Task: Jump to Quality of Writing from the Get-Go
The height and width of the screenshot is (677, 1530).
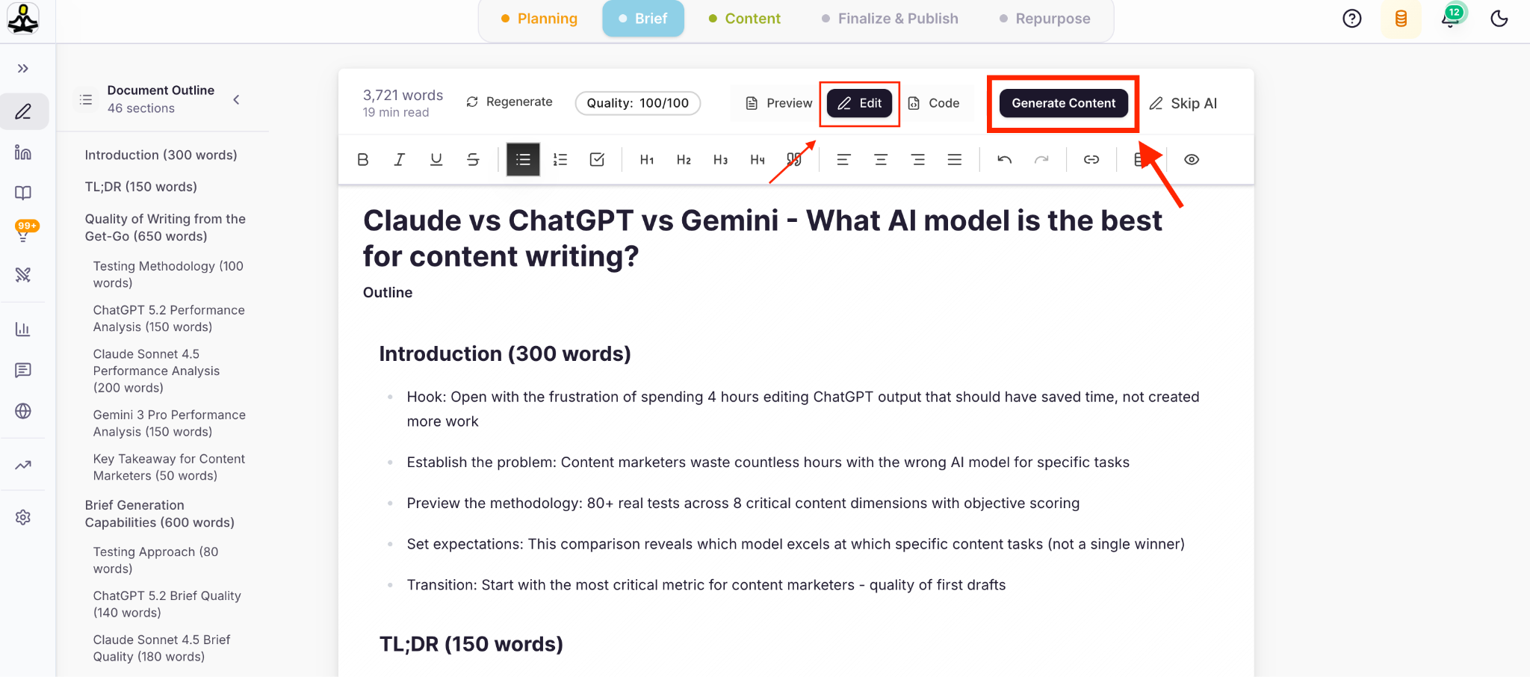Action: point(165,227)
